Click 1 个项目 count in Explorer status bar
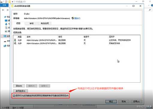Screen dimensions: 153x109 pos(6,108)
